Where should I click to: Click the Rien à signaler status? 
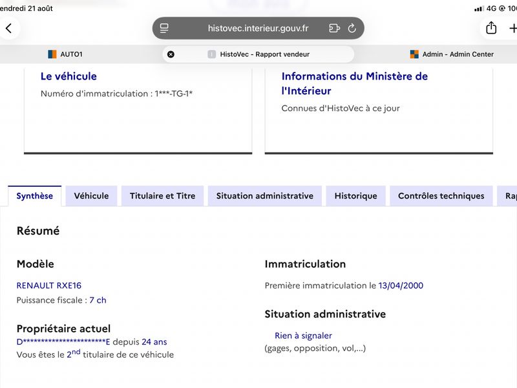click(x=303, y=336)
